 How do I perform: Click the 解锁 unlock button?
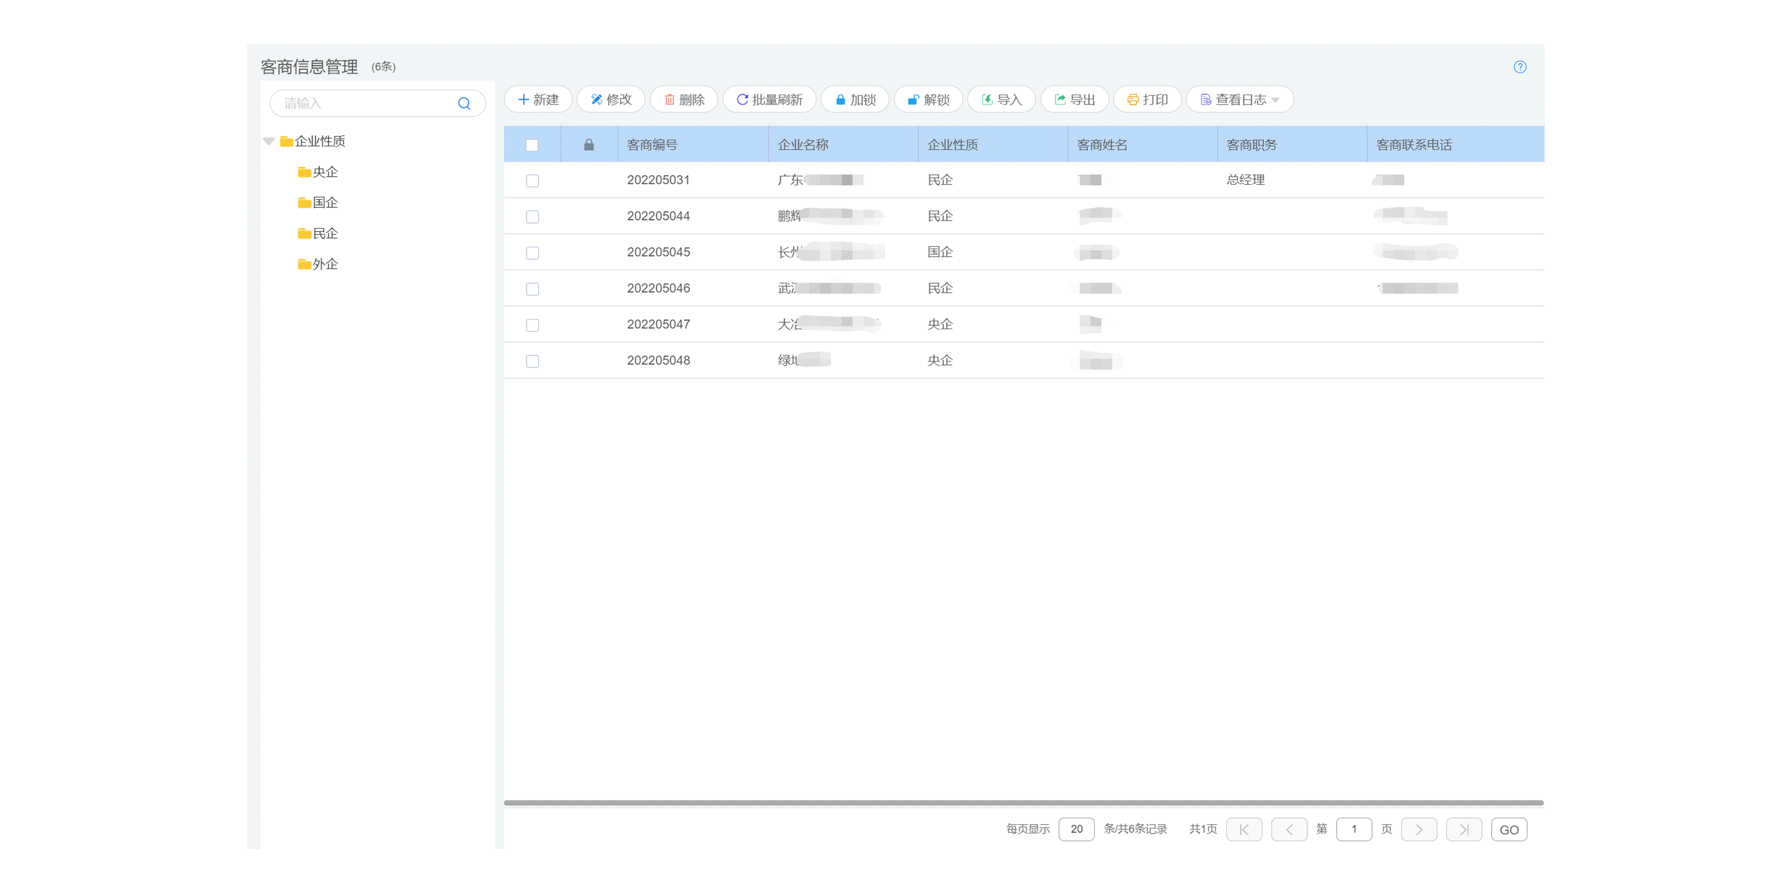pyautogui.click(x=928, y=99)
